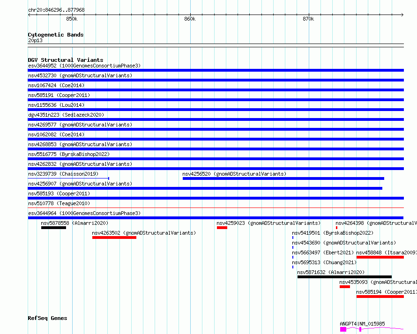Click the 20p13 cytogenetic band label
Screen dimensions: 417x334
click(35, 41)
